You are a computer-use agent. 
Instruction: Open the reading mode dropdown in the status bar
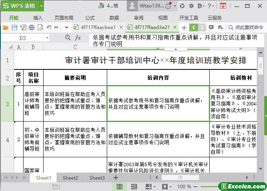click(154, 187)
